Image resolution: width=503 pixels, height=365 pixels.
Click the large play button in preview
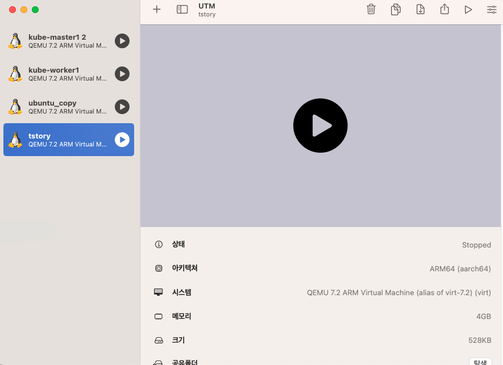320,125
